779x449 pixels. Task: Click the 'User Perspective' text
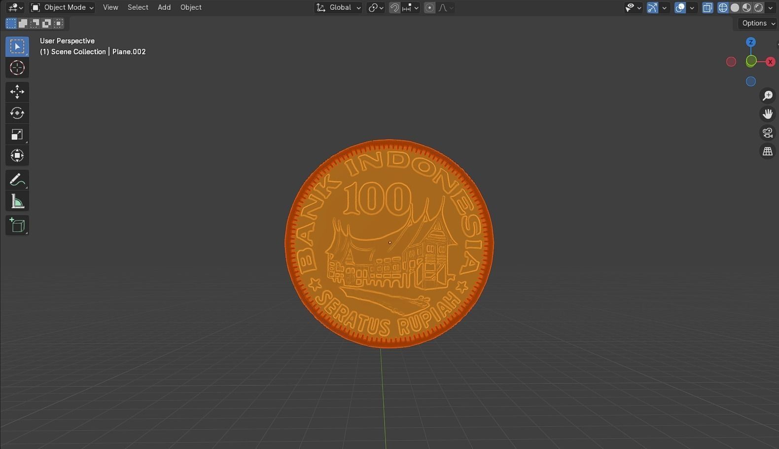tap(67, 41)
